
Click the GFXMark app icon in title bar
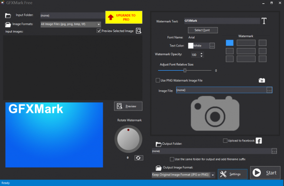click(x=2, y=2)
